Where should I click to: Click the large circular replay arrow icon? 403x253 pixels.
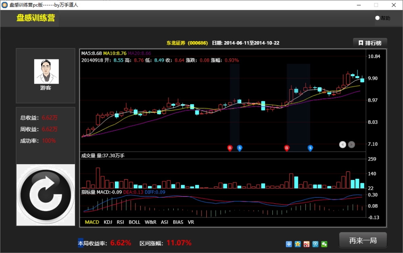[46, 195]
